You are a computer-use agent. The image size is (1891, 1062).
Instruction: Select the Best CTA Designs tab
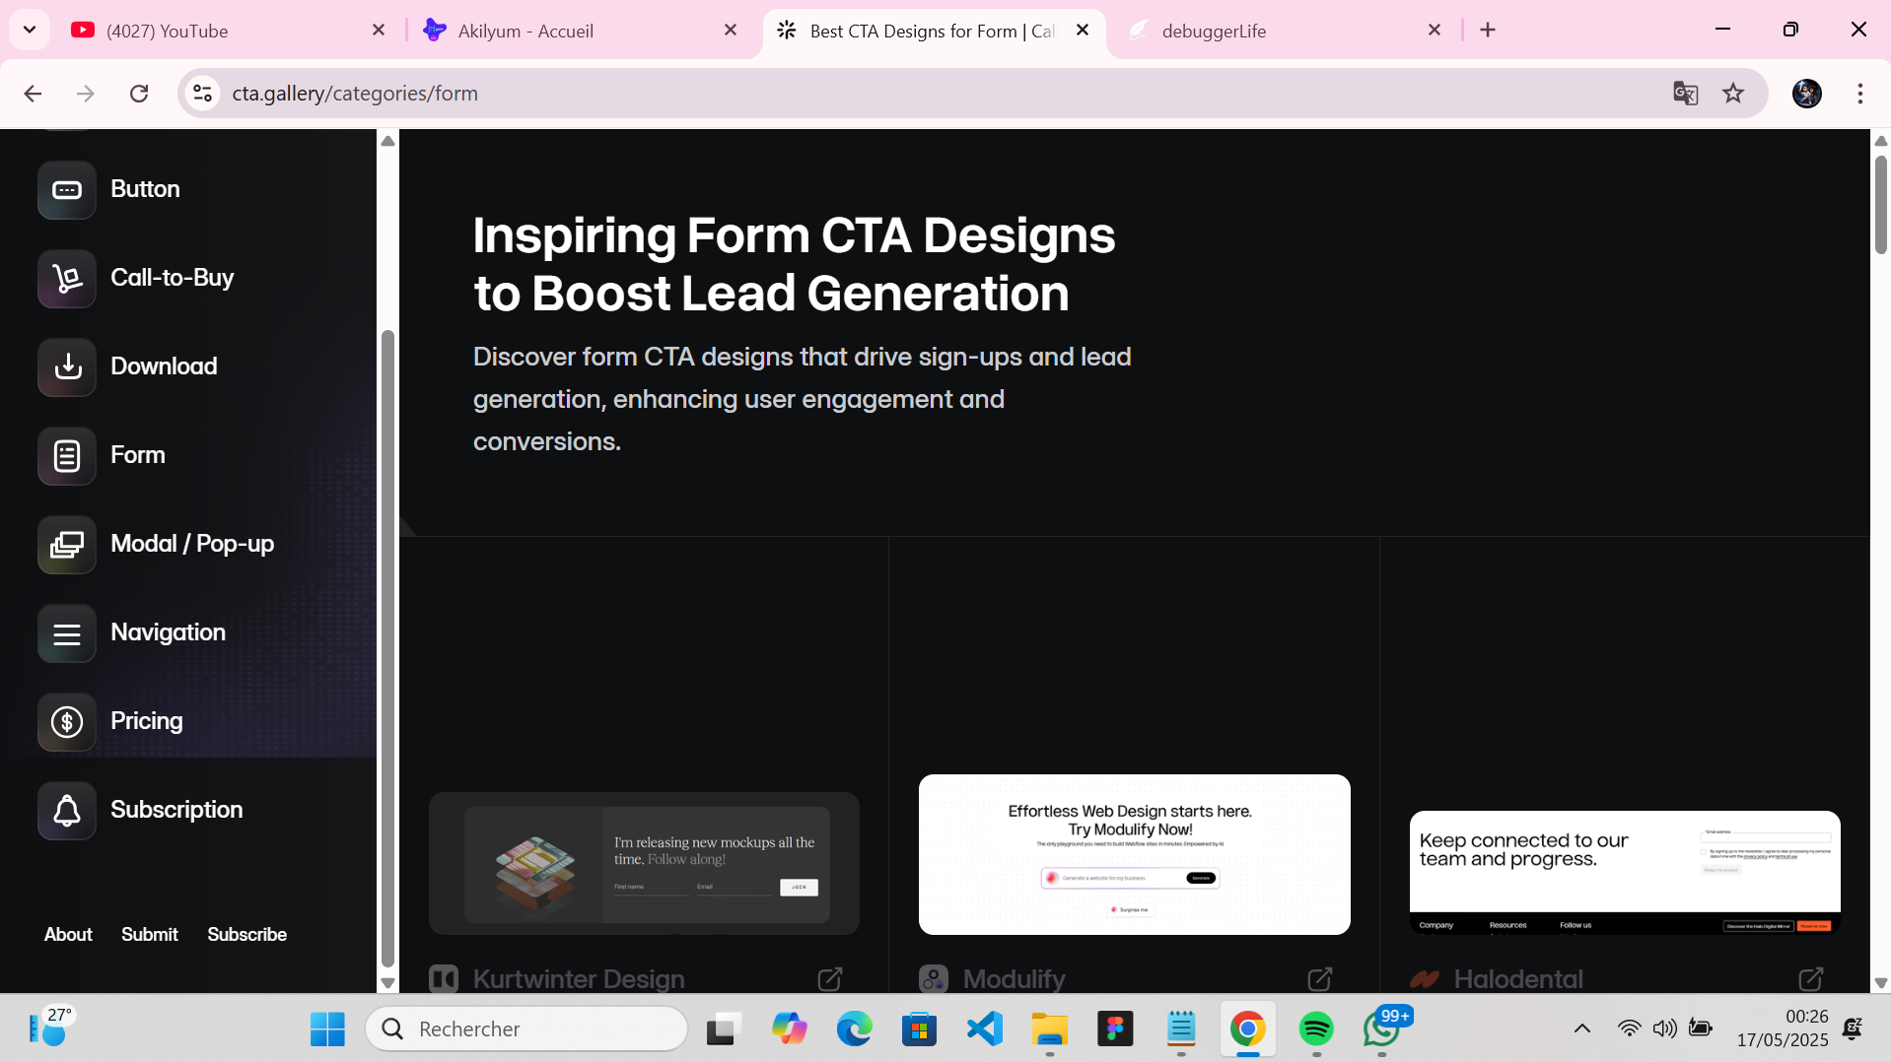click(x=932, y=31)
